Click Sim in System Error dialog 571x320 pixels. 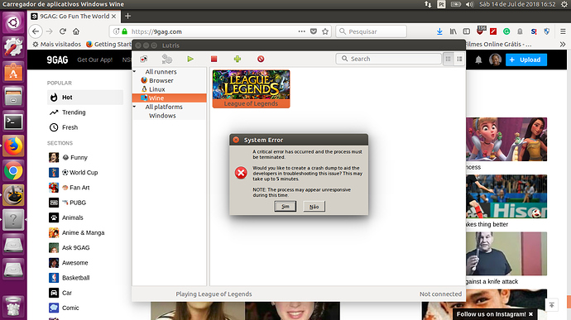pyautogui.click(x=285, y=207)
